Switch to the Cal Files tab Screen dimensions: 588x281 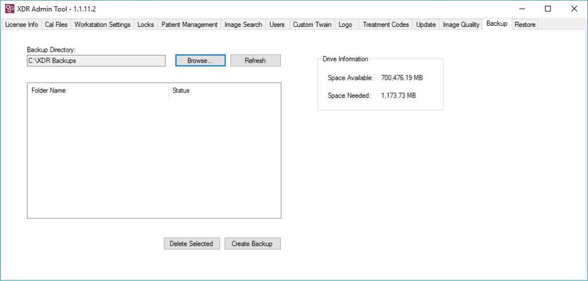pos(56,25)
